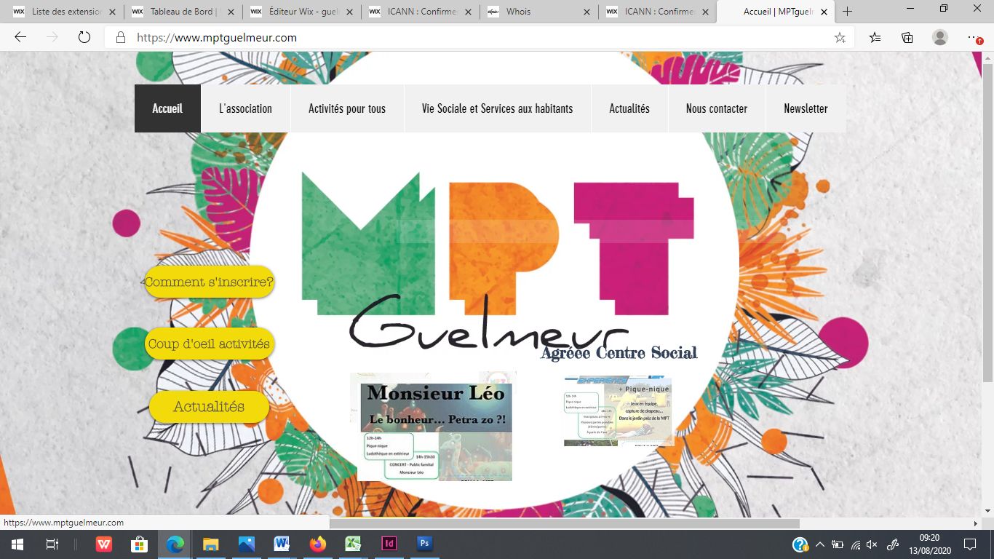Close the Tableau de Bord tab
The width and height of the screenshot is (994, 559).
[x=229, y=12]
